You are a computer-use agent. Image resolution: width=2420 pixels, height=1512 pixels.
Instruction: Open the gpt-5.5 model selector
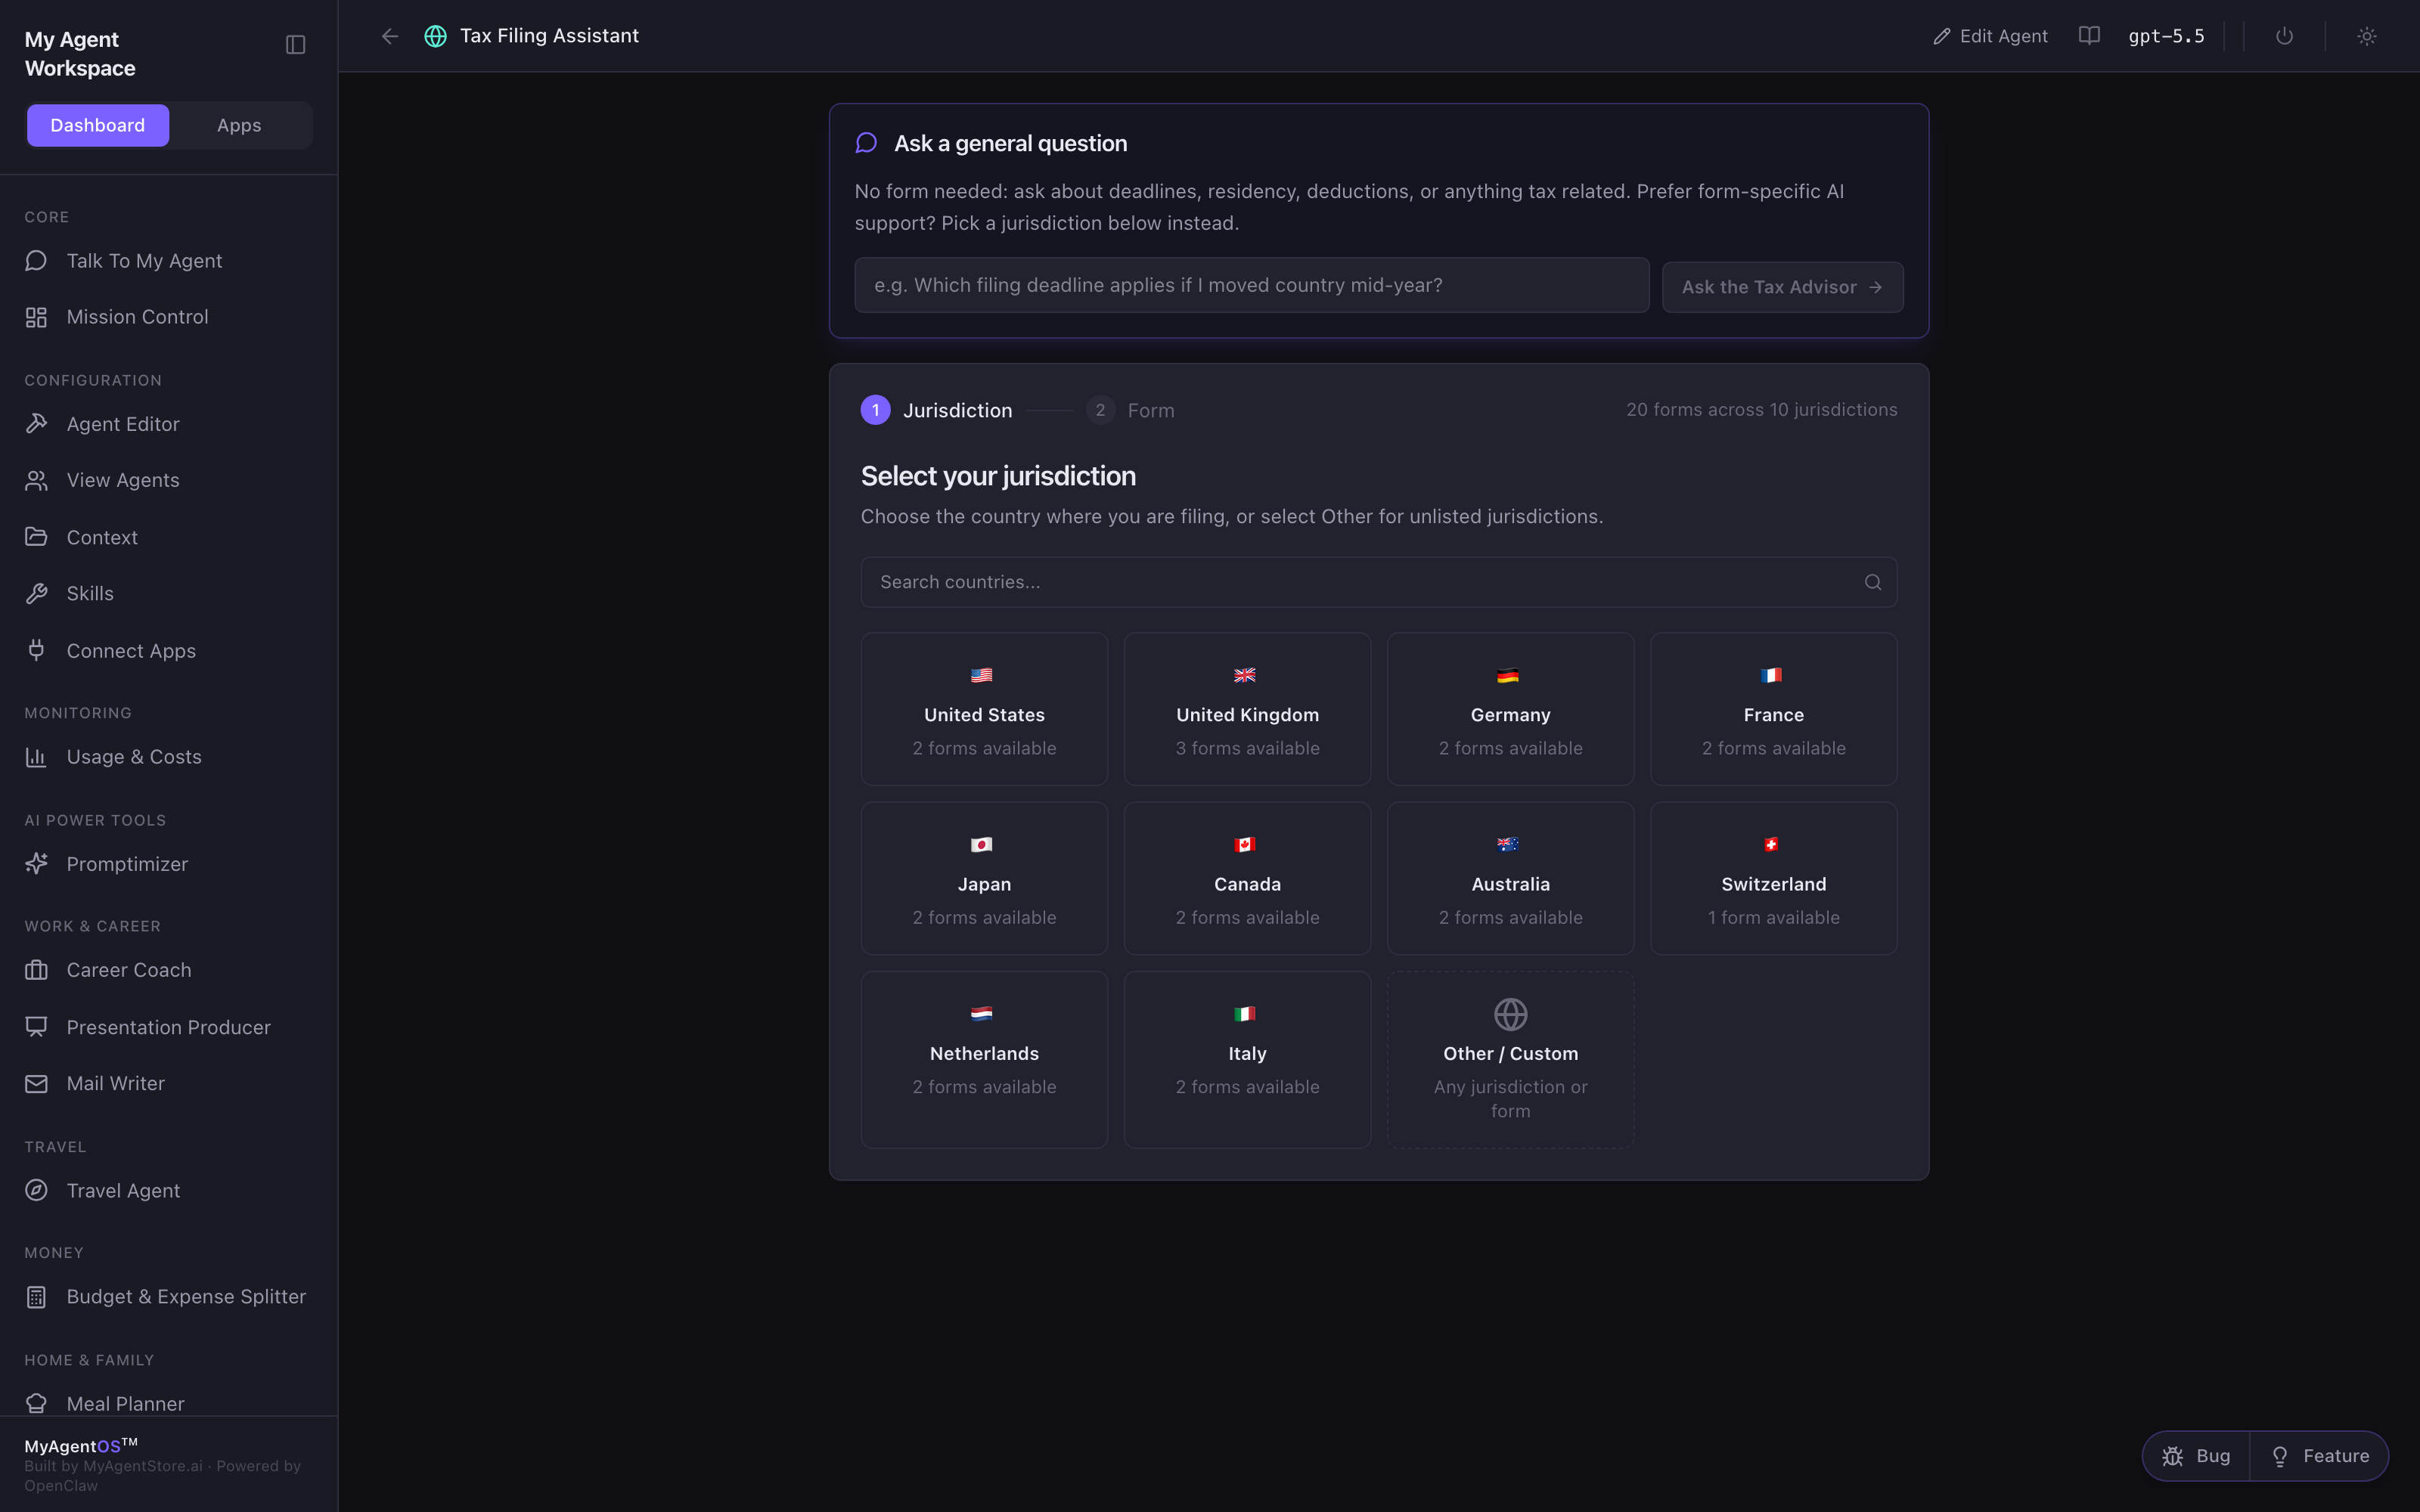click(2166, 36)
